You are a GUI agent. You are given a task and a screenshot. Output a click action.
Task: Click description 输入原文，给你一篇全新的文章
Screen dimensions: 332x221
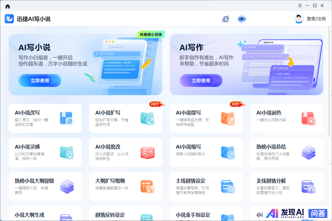(x=31, y=122)
